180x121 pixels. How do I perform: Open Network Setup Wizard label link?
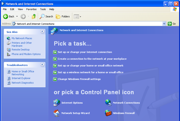point(76,113)
